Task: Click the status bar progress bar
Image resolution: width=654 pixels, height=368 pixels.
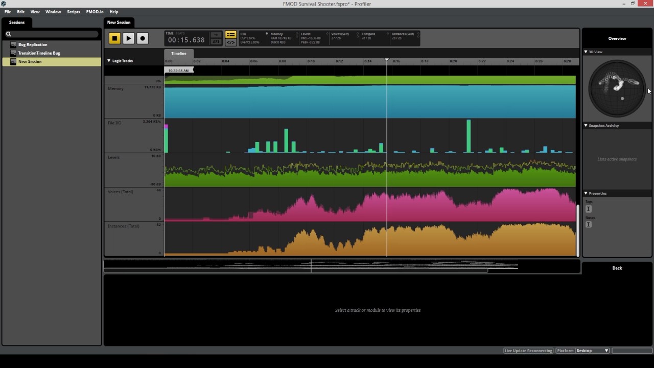Action: (x=632, y=351)
